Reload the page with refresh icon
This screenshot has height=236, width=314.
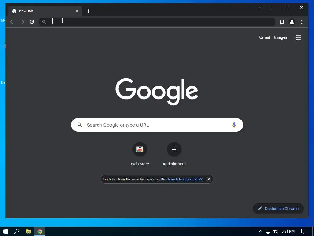[32, 22]
